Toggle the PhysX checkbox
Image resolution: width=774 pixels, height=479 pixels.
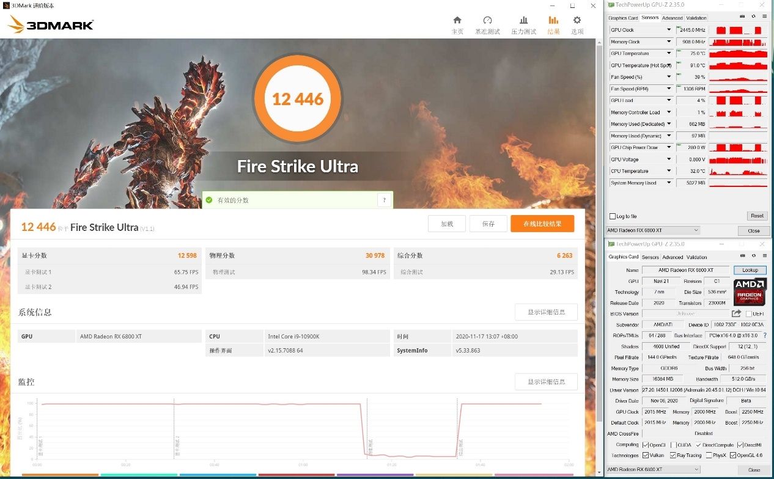[709, 455]
